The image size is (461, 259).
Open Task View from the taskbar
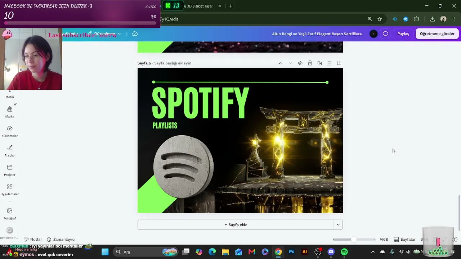tap(186, 252)
